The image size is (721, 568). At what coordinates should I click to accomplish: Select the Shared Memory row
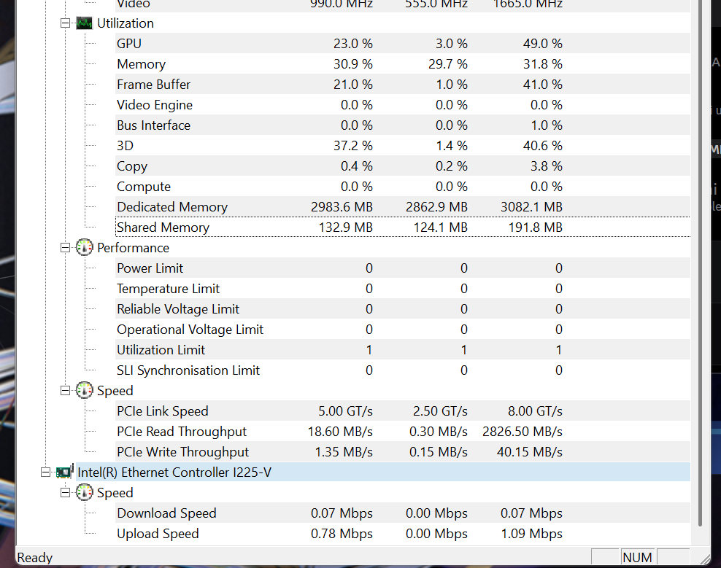click(403, 227)
